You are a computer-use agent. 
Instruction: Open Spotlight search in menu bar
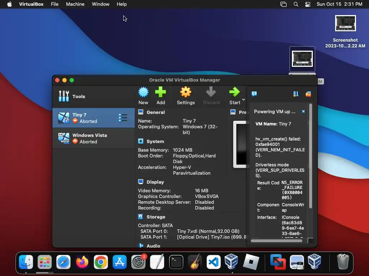point(296,4)
